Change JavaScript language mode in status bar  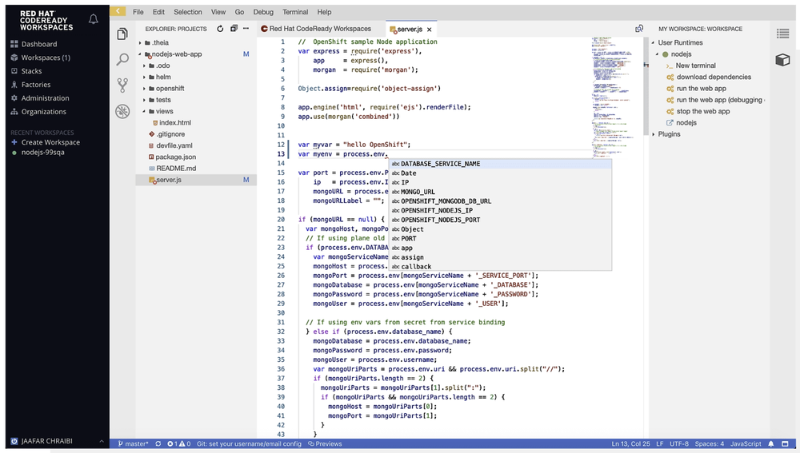[x=746, y=444]
